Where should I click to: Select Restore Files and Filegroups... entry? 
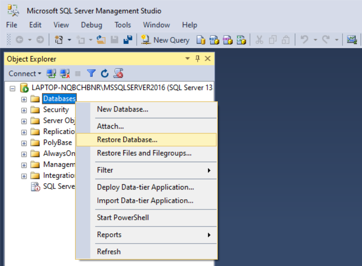pos(146,153)
